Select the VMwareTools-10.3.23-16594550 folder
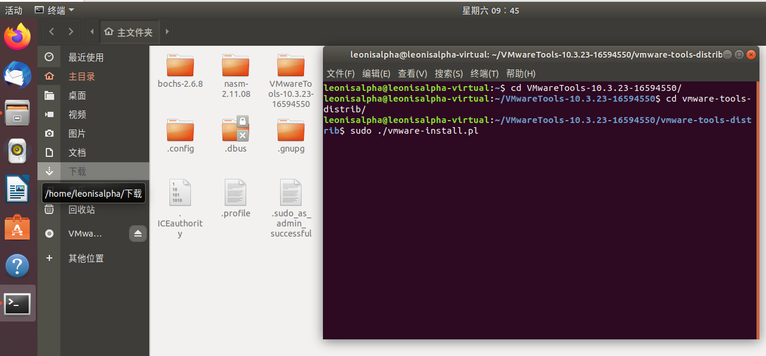The image size is (766, 356). tap(291, 80)
